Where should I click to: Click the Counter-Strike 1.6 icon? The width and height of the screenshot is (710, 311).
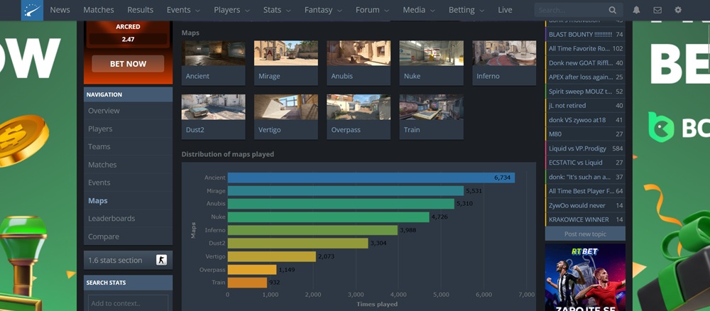(161, 260)
